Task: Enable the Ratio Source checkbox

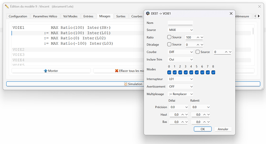Action: pyautogui.click(x=169, y=37)
